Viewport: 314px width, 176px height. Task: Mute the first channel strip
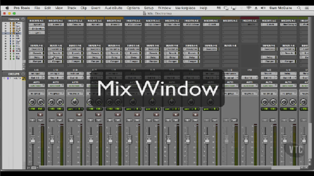tap(40, 120)
